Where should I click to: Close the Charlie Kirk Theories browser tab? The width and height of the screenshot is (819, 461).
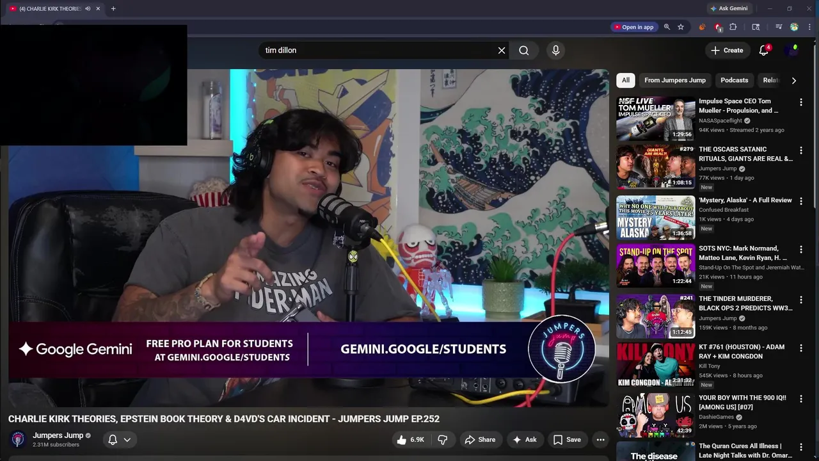point(98,9)
